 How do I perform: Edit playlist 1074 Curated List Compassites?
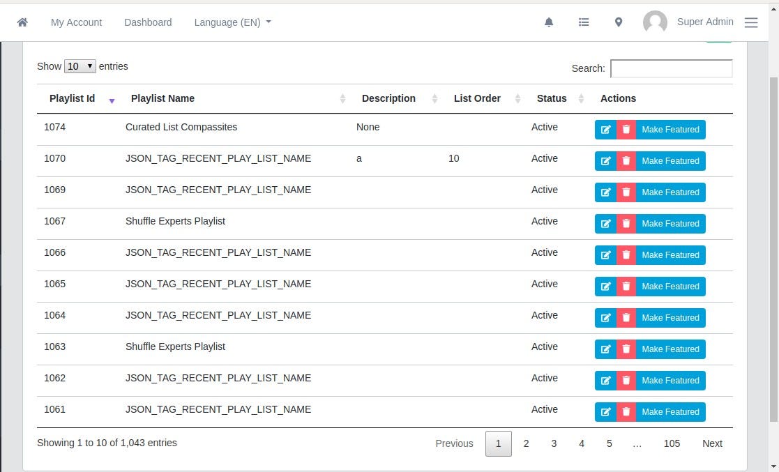[606, 129]
